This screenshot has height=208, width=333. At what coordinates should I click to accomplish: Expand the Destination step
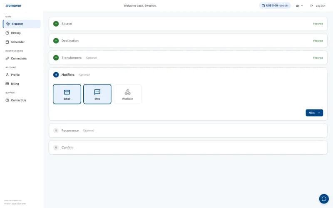[x=188, y=41]
